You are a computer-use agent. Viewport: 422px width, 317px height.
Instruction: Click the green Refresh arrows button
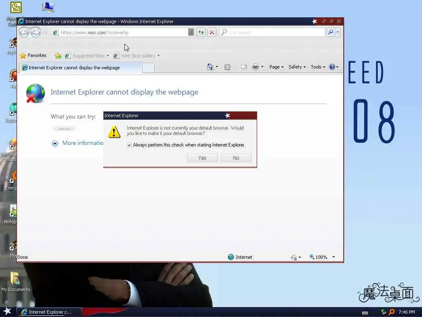tap(201, 32)
